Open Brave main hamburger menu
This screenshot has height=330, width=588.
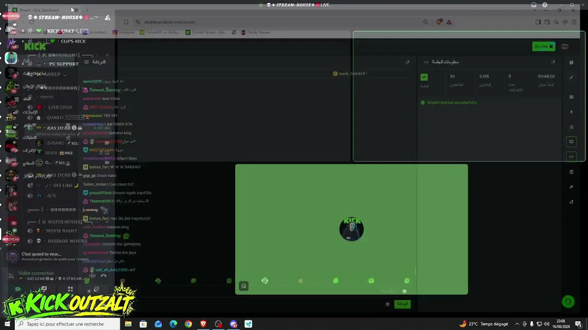[x=574, y=22]
